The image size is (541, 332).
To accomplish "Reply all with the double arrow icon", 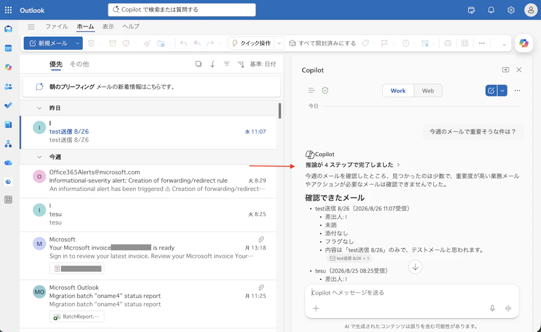I will (x=197, y=43).
